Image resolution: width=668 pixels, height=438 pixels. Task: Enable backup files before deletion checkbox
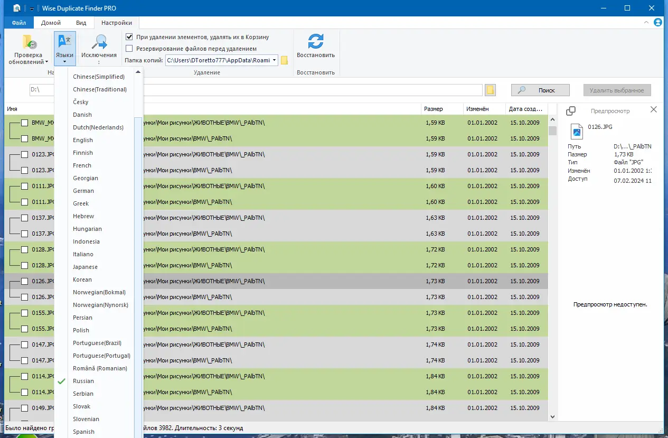click(129, 49)
